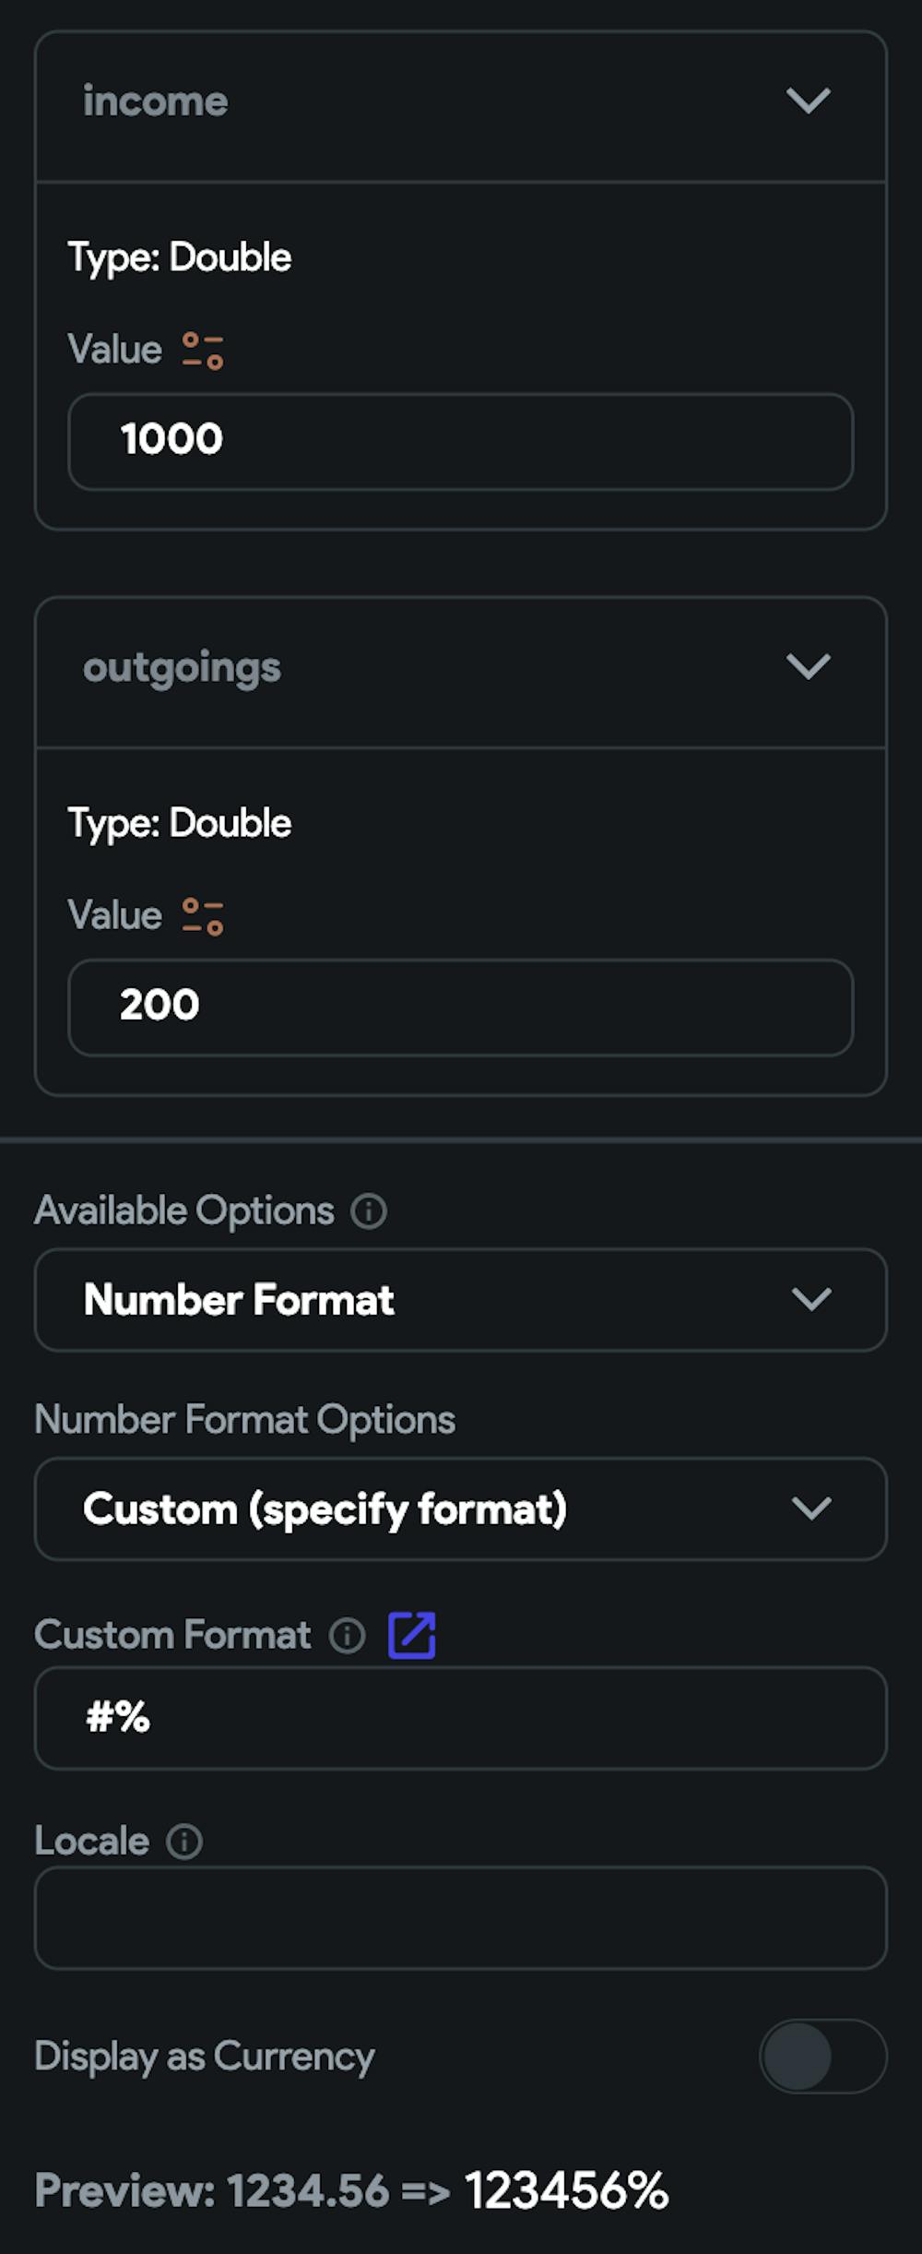This screenshot has height=2254, width=922.
Task: Select the outgoings variable header
Action: click(x=182, y=668)
